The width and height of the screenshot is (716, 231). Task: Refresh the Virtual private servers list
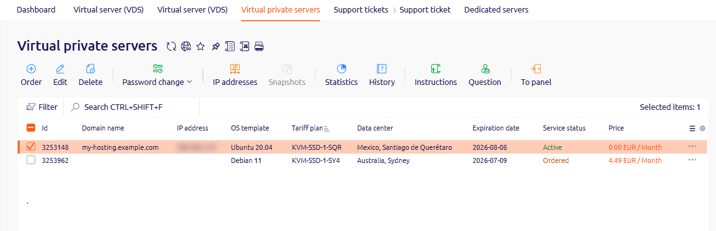[171, 46]
